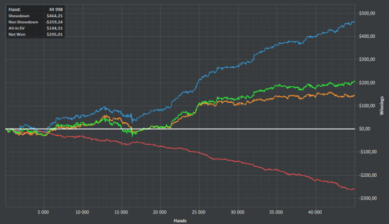Click the '$100,00' y-axis tick label

pos(367,106)
